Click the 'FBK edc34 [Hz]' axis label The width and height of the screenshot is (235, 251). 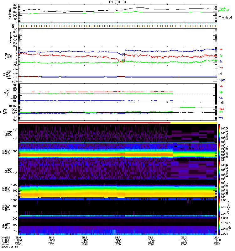6,207
